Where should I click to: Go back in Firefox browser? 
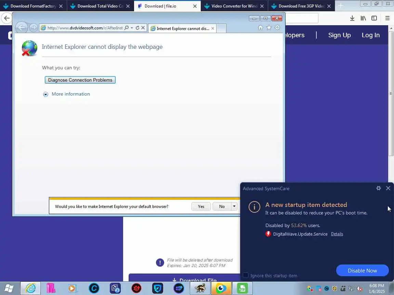coord(7,18)
